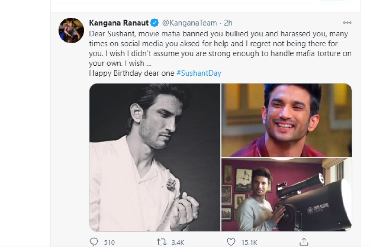This screenshot has height=247, width=370.
Task: Open Kangana Ranaut's display name
Action: [x=118, y=23]
